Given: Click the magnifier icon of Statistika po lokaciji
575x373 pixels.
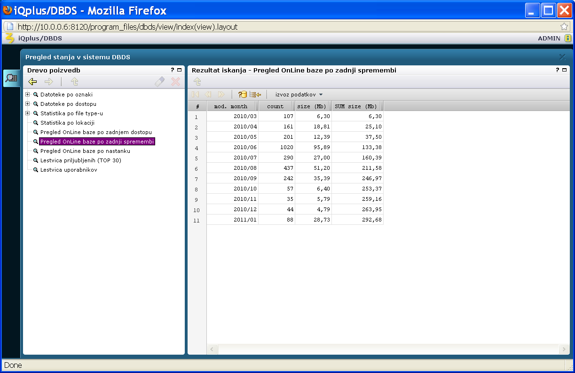Looking at the screenshot, I should pos(35,123).
